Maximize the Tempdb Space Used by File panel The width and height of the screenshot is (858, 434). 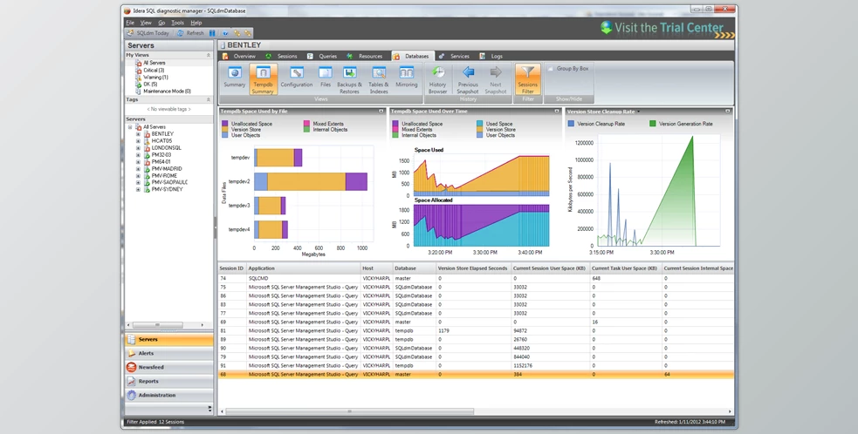(381, 111)
